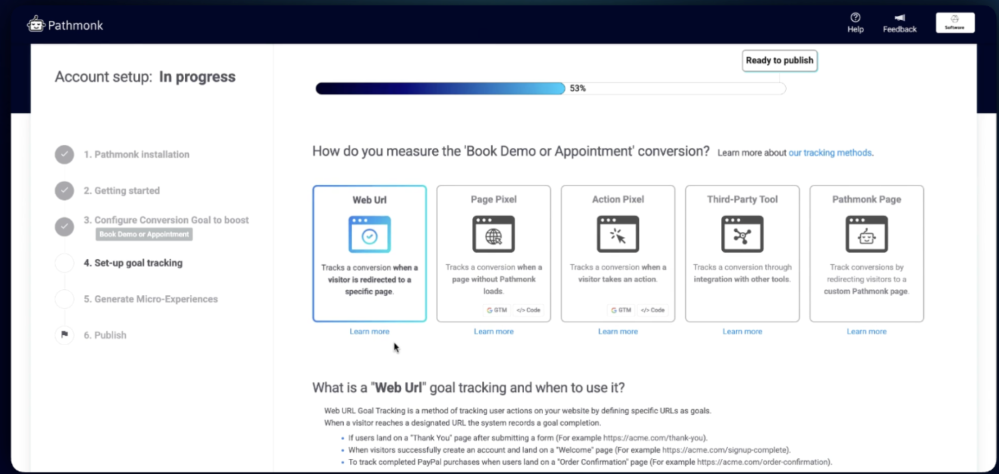Click the Action Pixel cursor icon
999x474 pixels.
click(618, 234)
